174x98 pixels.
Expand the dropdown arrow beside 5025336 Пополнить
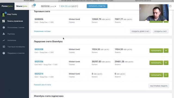coord(166,63)
